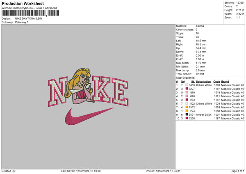Viewport: 246px width, 174px height.
Task: Click the Max Jump value 6.9 mm
Action: (x=200, y=70)
